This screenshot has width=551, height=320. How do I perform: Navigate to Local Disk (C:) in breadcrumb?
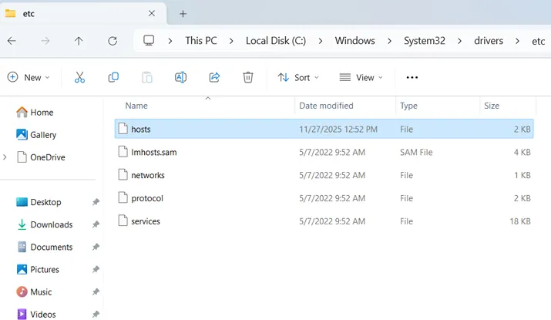pyautogui.click(x=276, y=41)
